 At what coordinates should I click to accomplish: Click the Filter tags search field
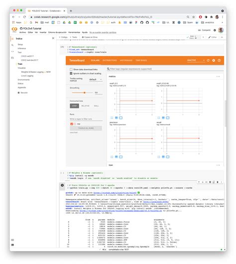[165, 69]
